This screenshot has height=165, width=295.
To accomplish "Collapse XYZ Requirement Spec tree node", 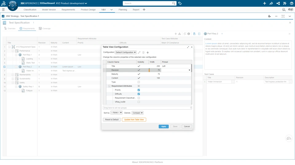I will [x=9, y=47].
